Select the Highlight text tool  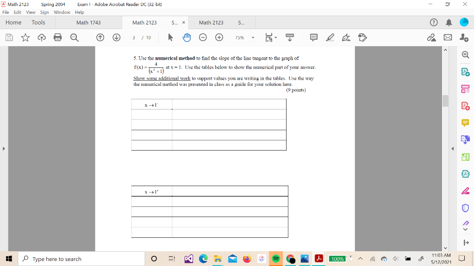(x=329, y=37)
